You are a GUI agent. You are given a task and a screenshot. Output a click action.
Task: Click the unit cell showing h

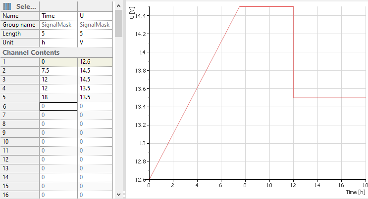click(x=58, y=42)
